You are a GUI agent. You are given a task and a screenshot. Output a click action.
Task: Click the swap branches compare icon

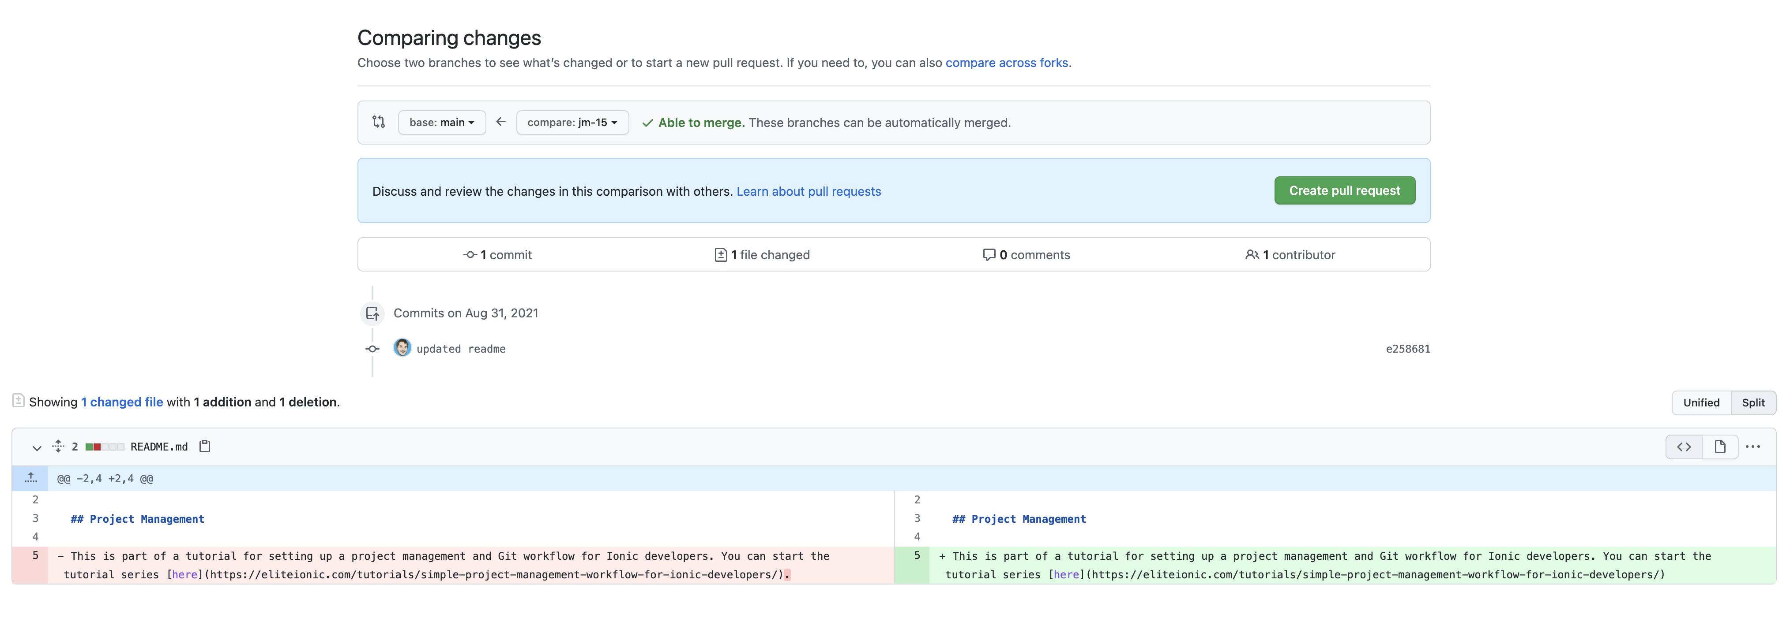pos(378,122)
